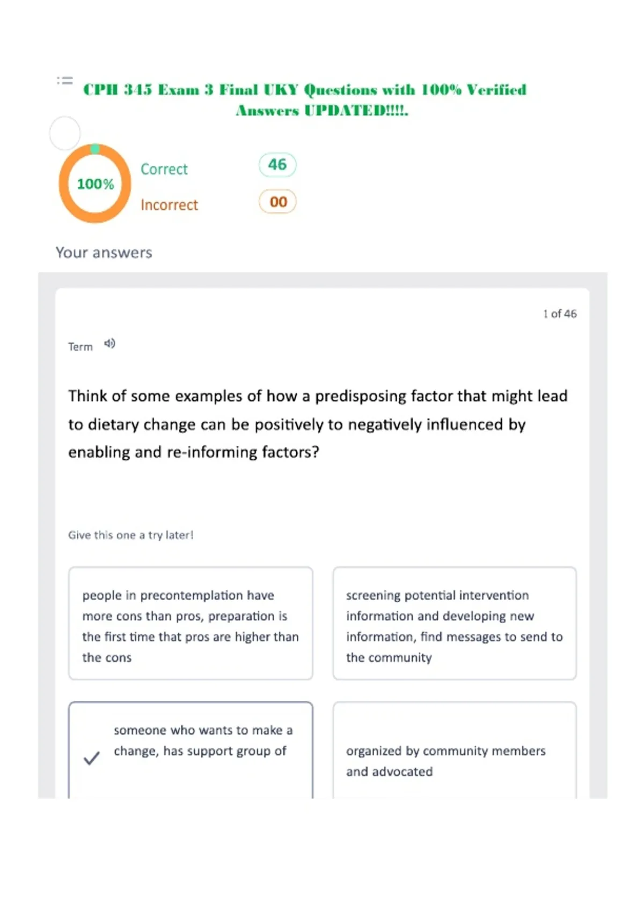Click the 100% progress donut chart
The height and width of the screenshot is (913, 644).
coord(95,184)
